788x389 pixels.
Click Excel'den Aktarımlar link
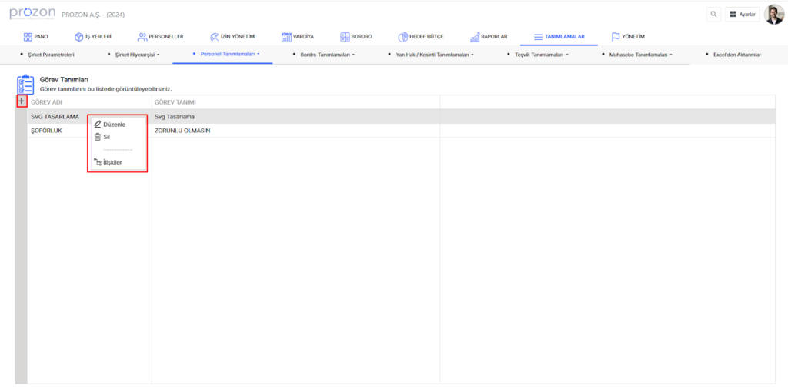(x=736, y=55)
